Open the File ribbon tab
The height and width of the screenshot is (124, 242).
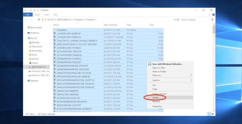coord(28,15)
